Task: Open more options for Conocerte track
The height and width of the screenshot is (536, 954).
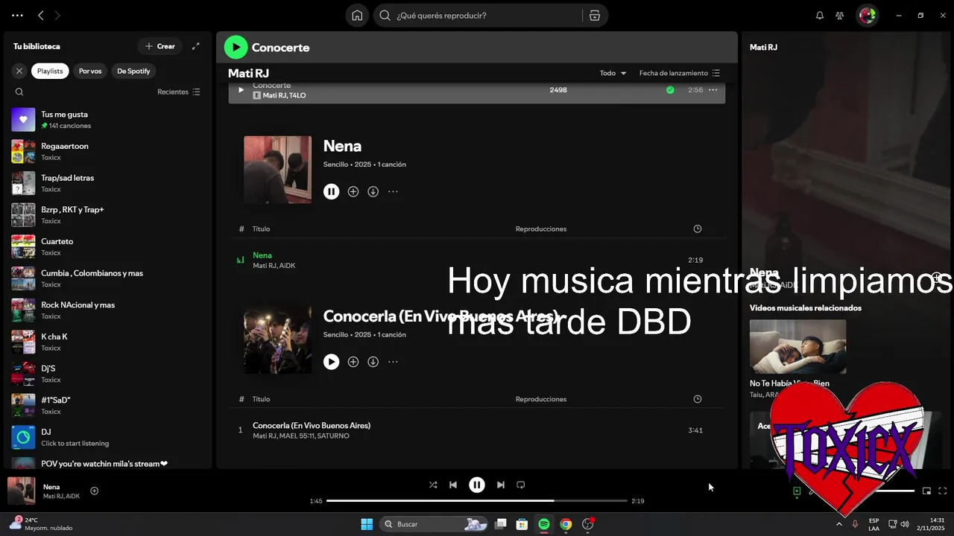Action: pyautogui.click(x=713, y=90)
